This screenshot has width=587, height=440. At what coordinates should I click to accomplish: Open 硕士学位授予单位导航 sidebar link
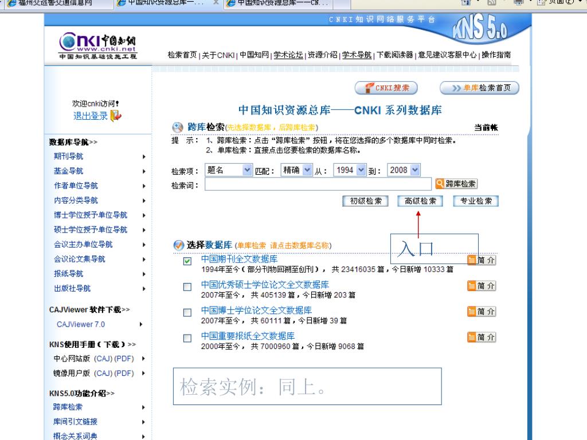[91, 230]
